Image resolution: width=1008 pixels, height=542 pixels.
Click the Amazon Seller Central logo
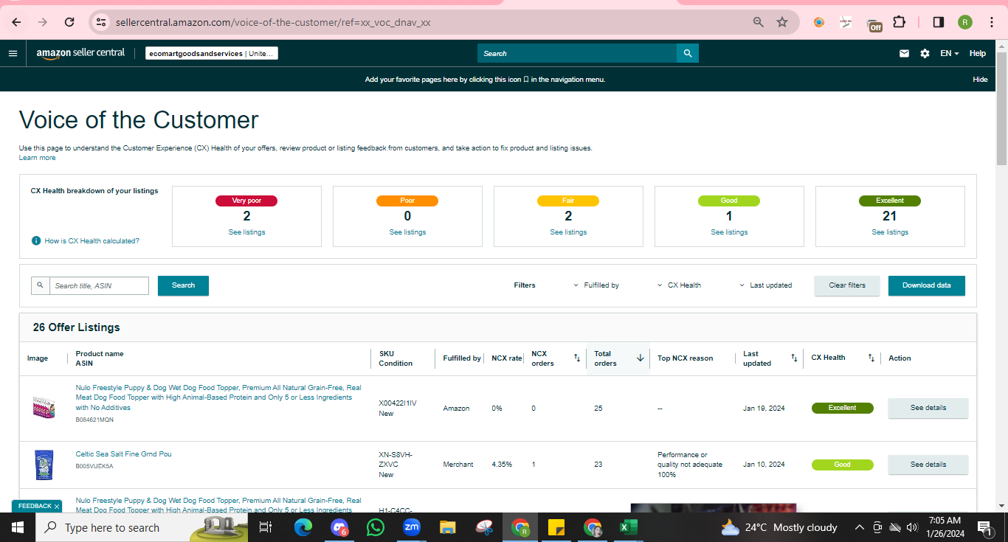pyautogui.click(x=80, y=53)
